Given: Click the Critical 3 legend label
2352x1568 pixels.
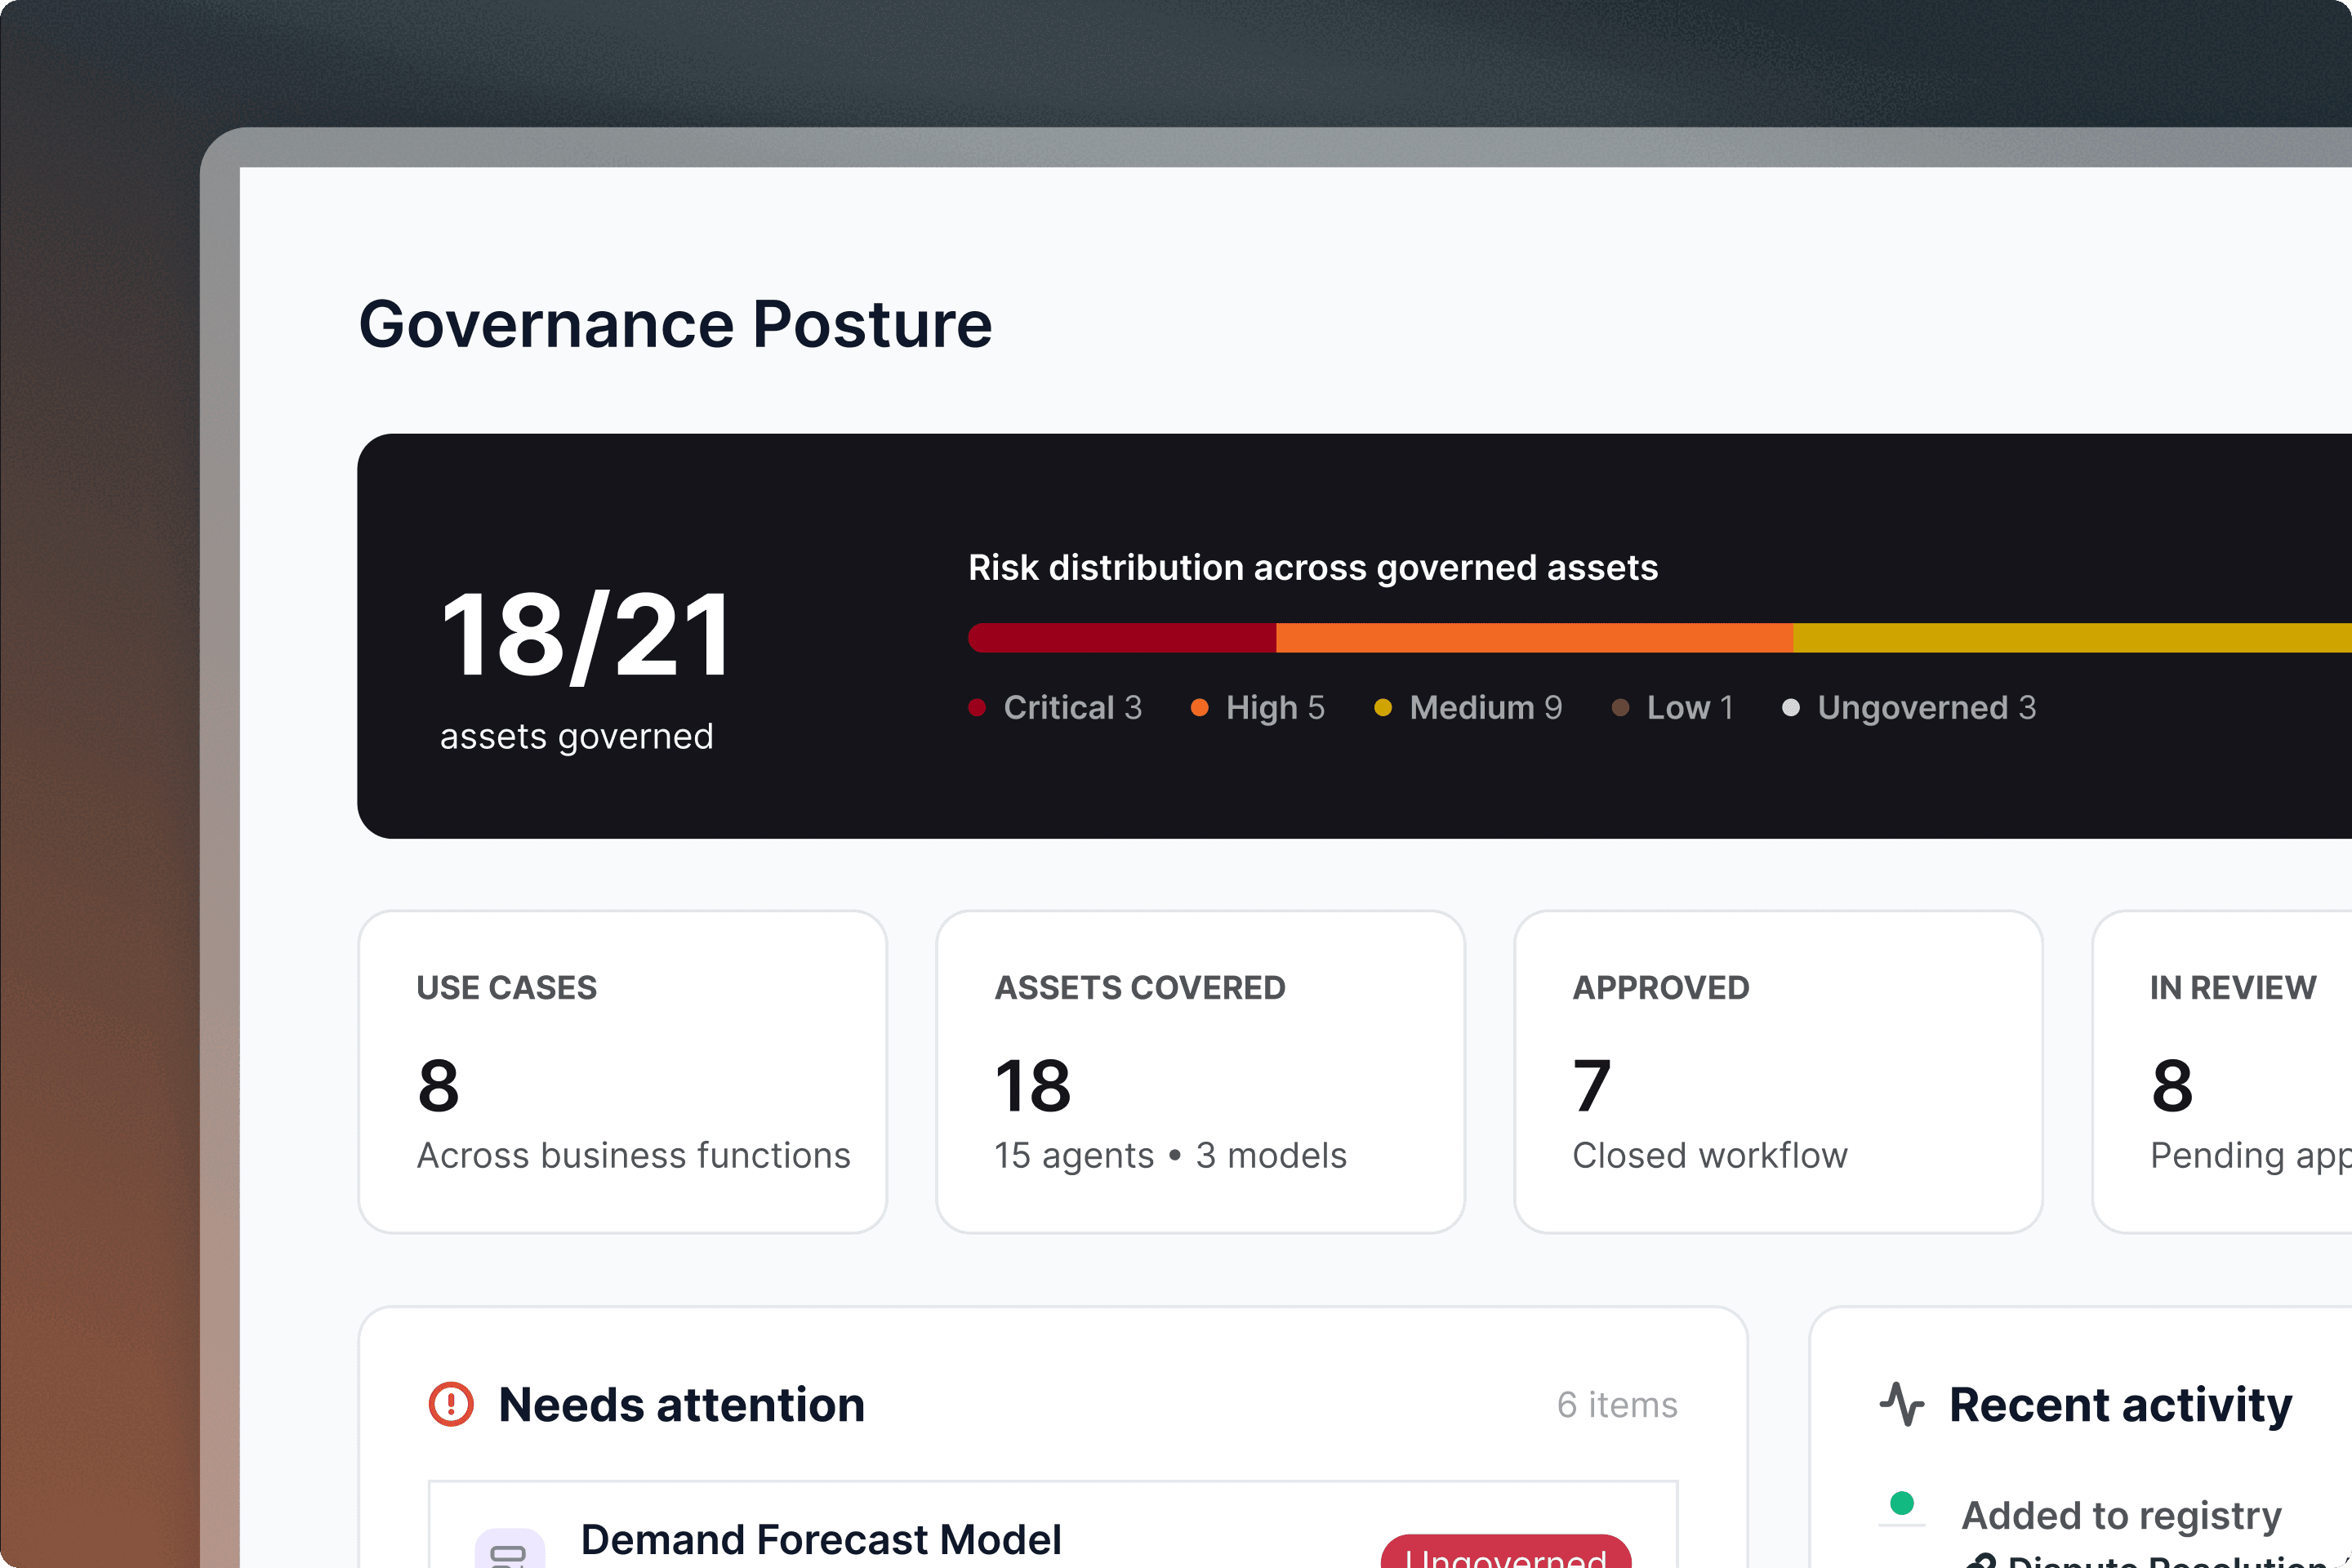Looking at the screenshot, I should point(1073,708).
